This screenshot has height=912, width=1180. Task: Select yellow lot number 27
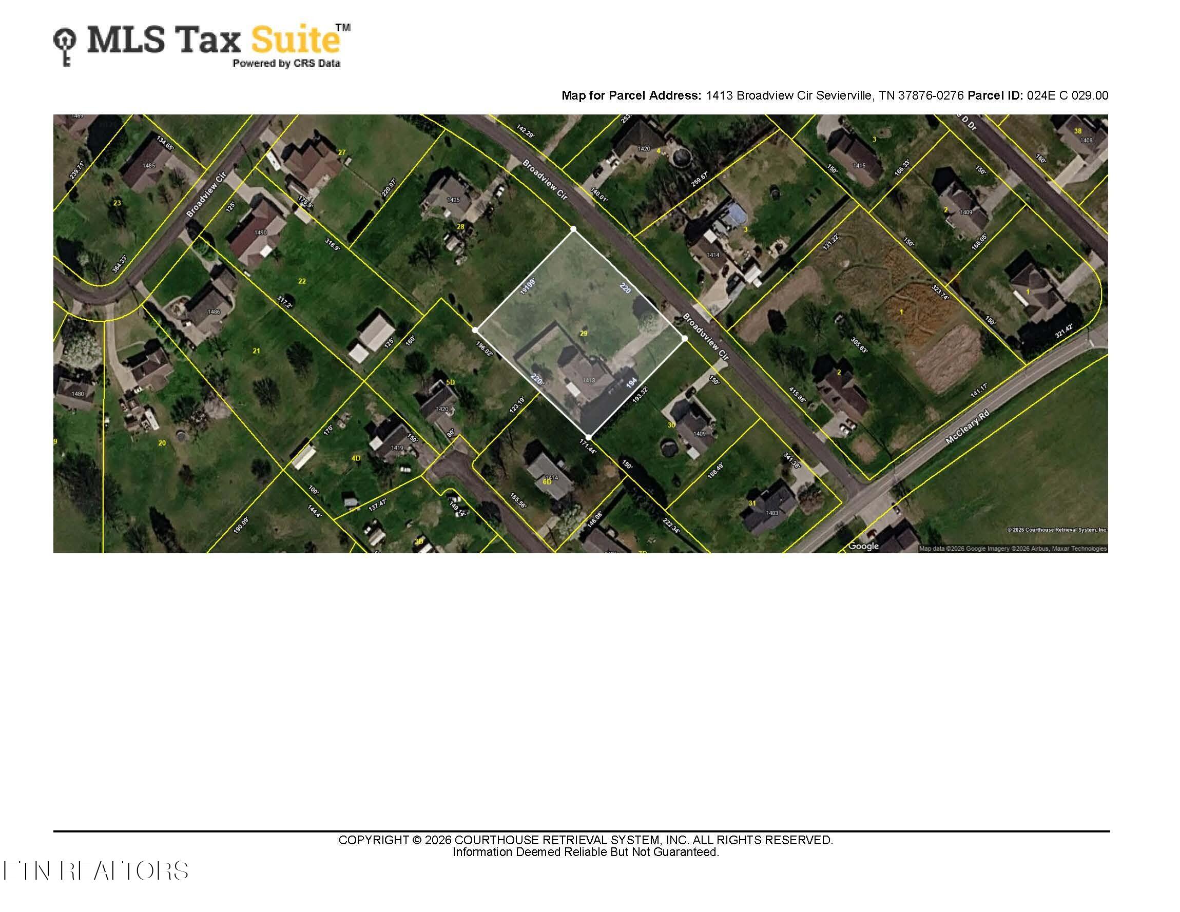[341, 152]
